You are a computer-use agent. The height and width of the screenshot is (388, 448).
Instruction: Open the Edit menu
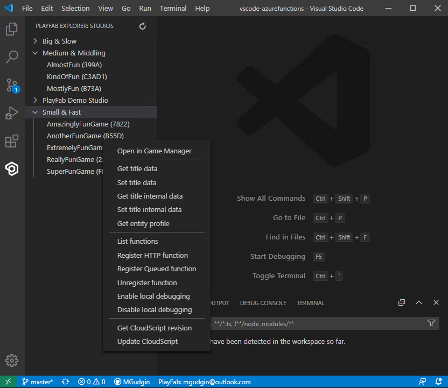point(47,8)
